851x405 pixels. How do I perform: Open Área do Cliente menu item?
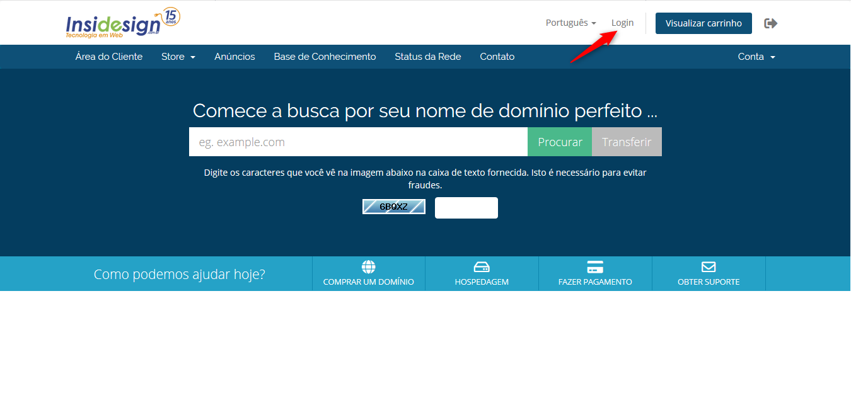coord(109,57)
